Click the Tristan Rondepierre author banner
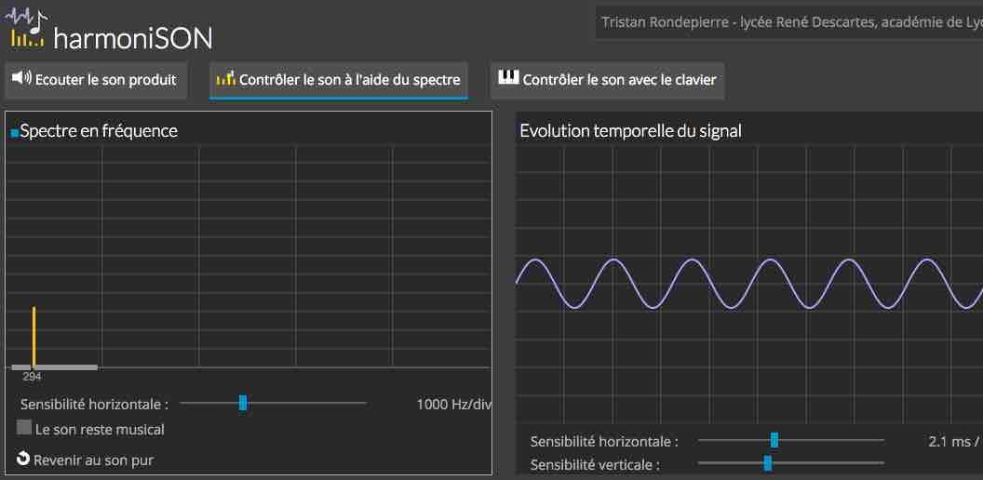This screenshot has height=480, width=983. click(x=789, y=23)
